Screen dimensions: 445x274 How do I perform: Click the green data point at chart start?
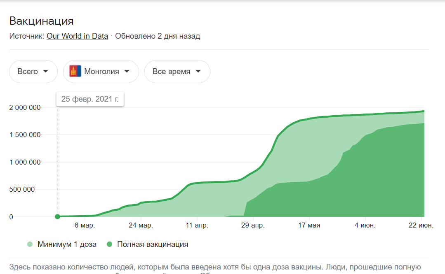click(57, 217)
